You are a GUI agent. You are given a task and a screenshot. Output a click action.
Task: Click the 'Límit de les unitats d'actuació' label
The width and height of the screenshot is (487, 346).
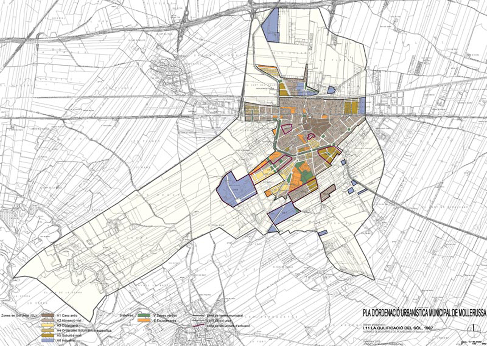click(228, 326)
